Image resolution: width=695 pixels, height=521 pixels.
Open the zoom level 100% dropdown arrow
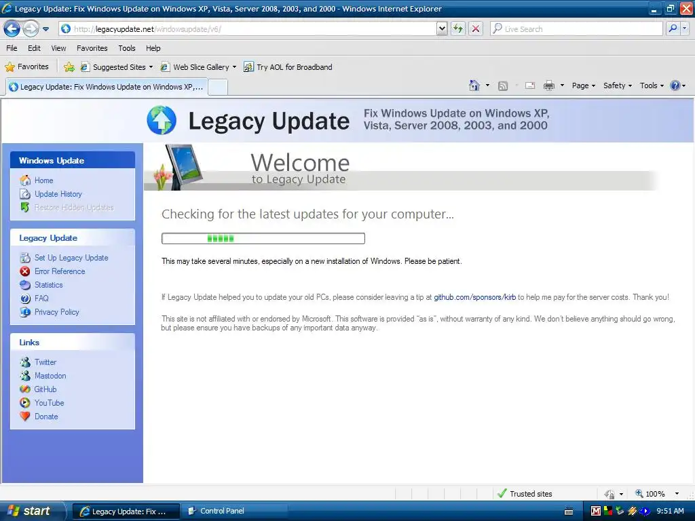[x=677, y=494]
